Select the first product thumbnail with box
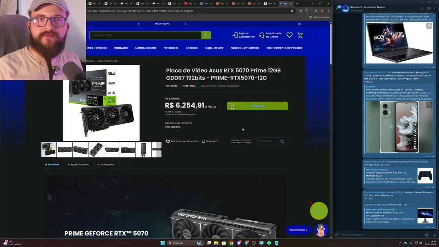Screen dimensions: 439x247 [49, 150]
